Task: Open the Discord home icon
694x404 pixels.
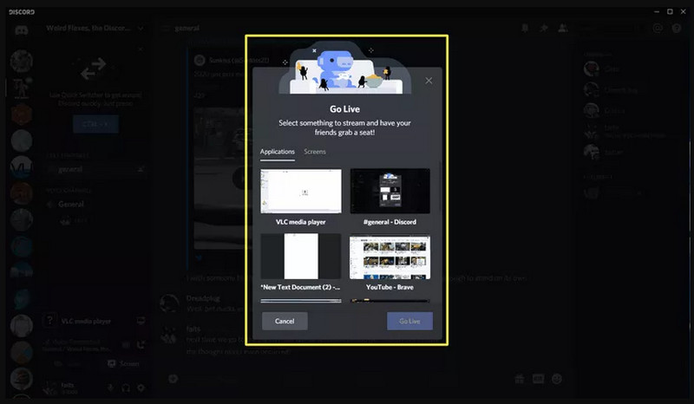Action: [x=20, y=29]
